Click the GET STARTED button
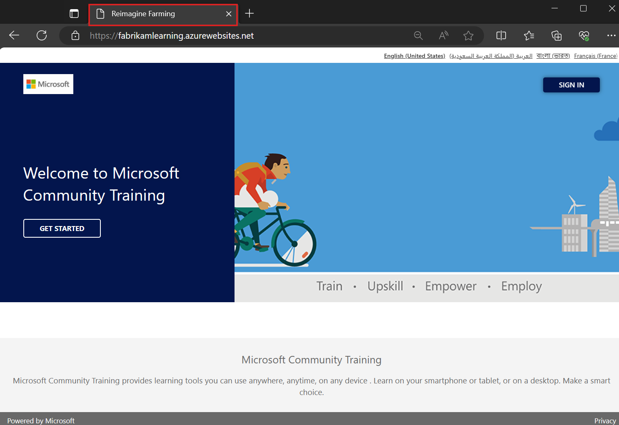Image resolution: width=619 pixels, height=425 pixels. point(62,228)
